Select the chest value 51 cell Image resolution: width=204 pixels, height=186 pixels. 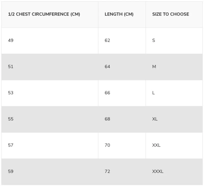tap(11, 67)
